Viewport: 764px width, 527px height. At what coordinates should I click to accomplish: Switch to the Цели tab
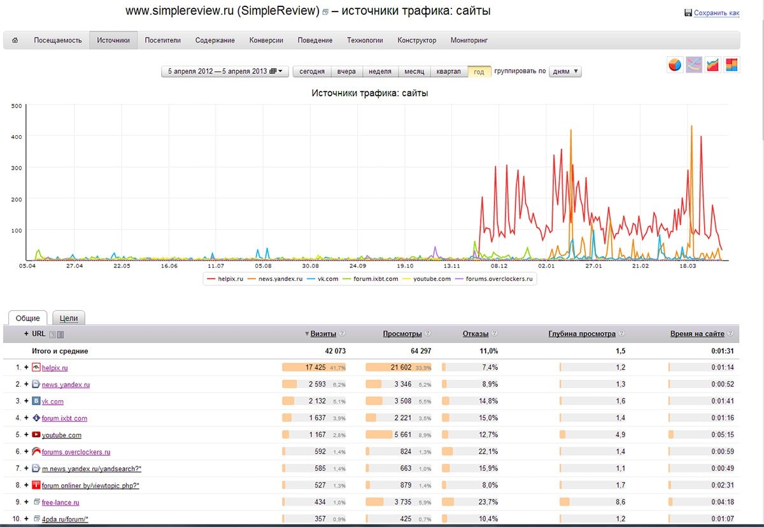coord(69,318)
